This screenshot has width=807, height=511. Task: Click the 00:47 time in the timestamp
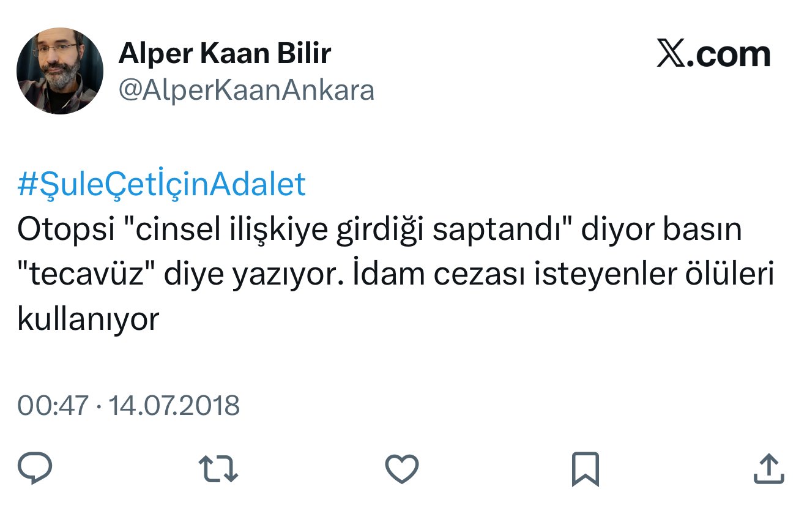[53, 406]
